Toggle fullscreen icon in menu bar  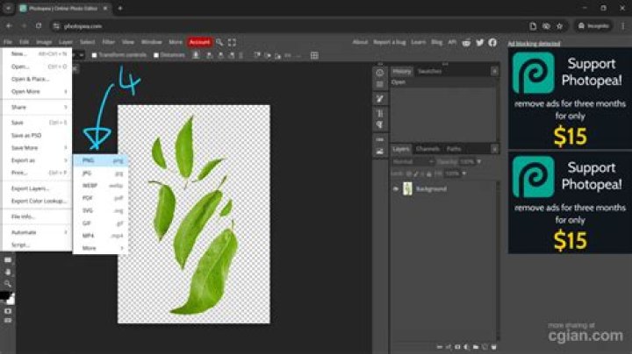click(x=232, y=42)
